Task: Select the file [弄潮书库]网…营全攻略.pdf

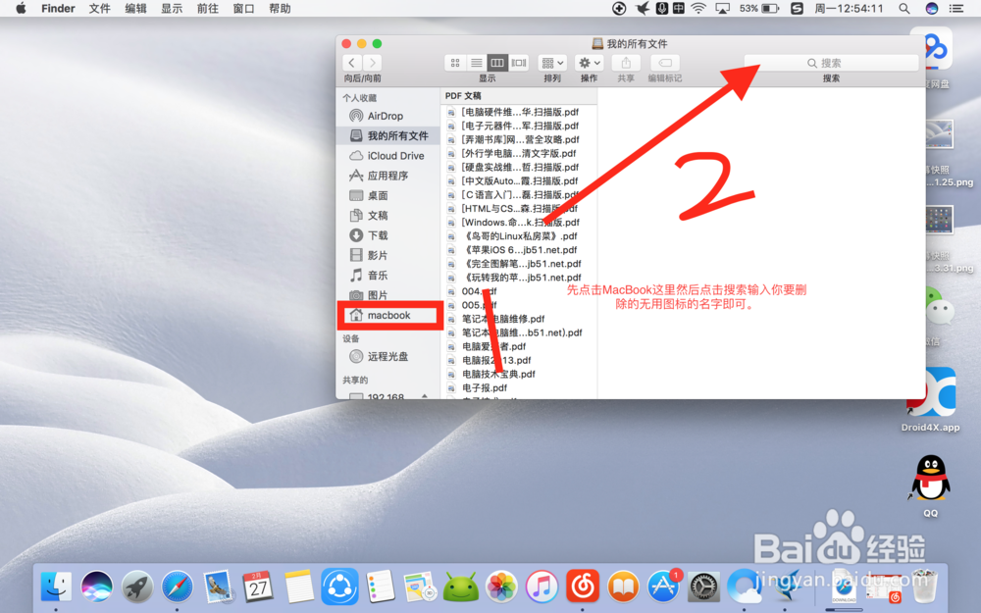Action: pos(519,139)
